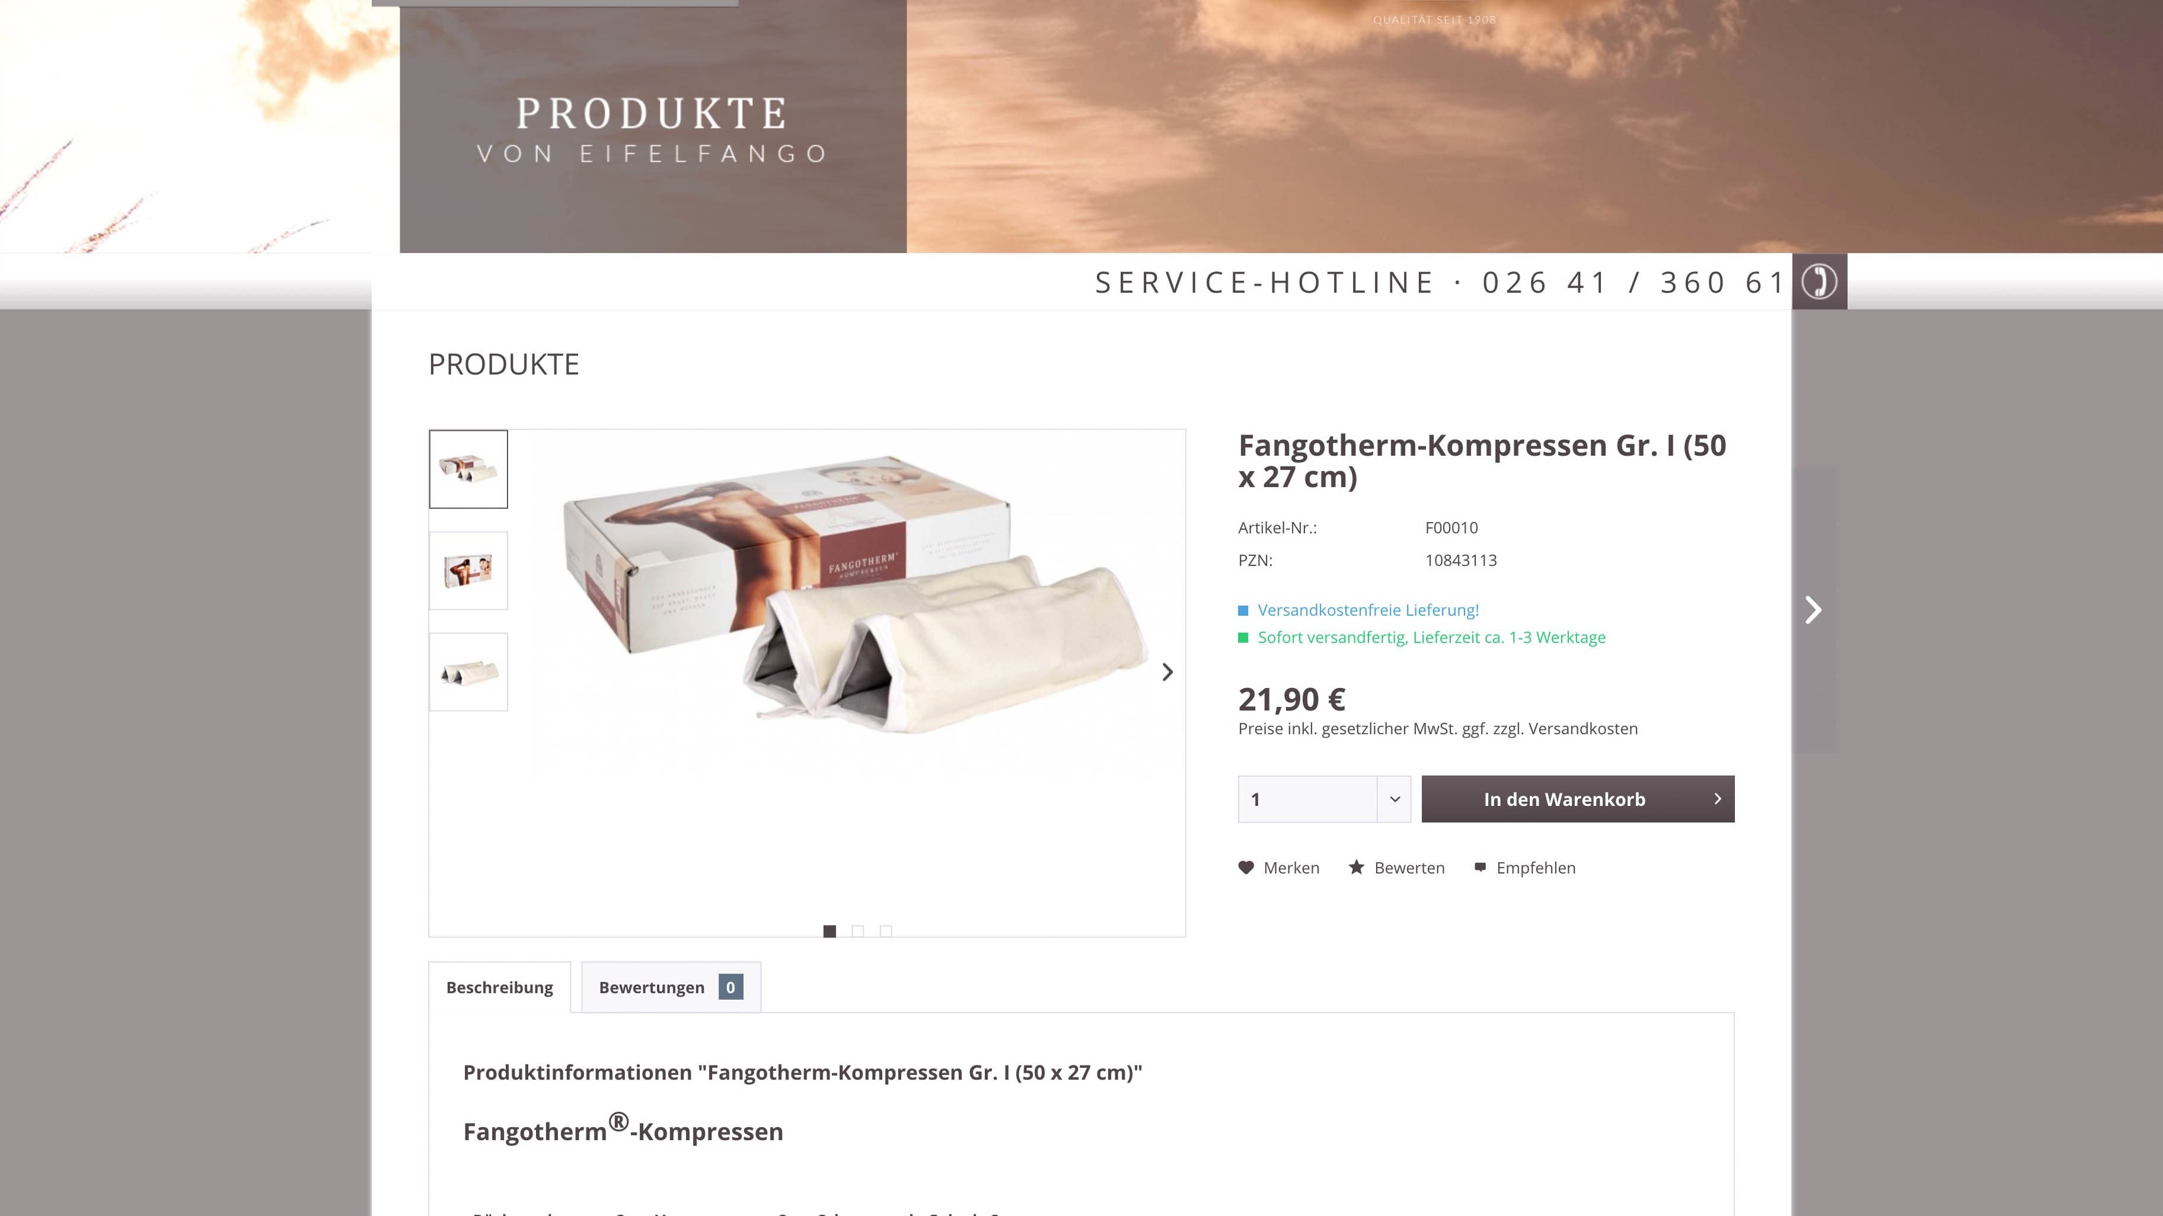Select the box-only packaging thumbnail
The width and height of the screenshot is (2163, 1216).
[x=468, y=571]
